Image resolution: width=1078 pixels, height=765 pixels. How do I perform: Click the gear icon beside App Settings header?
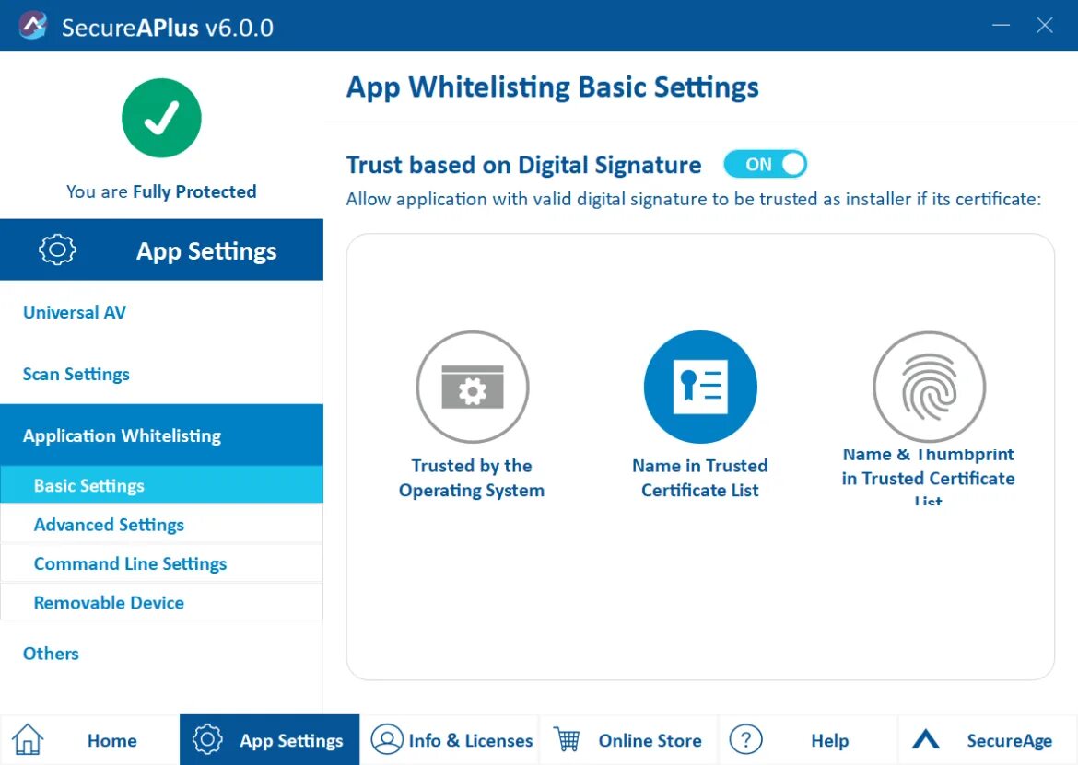(57, 249)
